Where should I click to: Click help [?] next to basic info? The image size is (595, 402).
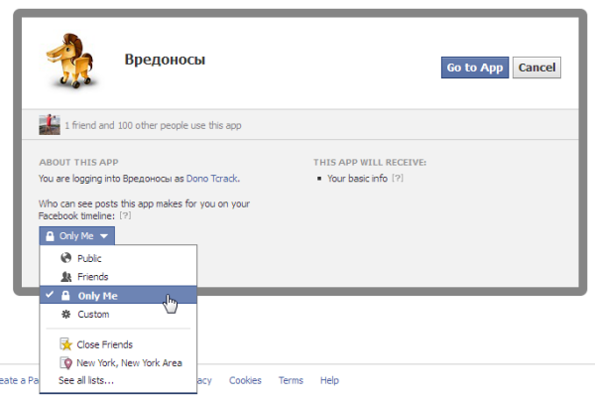point(398,178)
